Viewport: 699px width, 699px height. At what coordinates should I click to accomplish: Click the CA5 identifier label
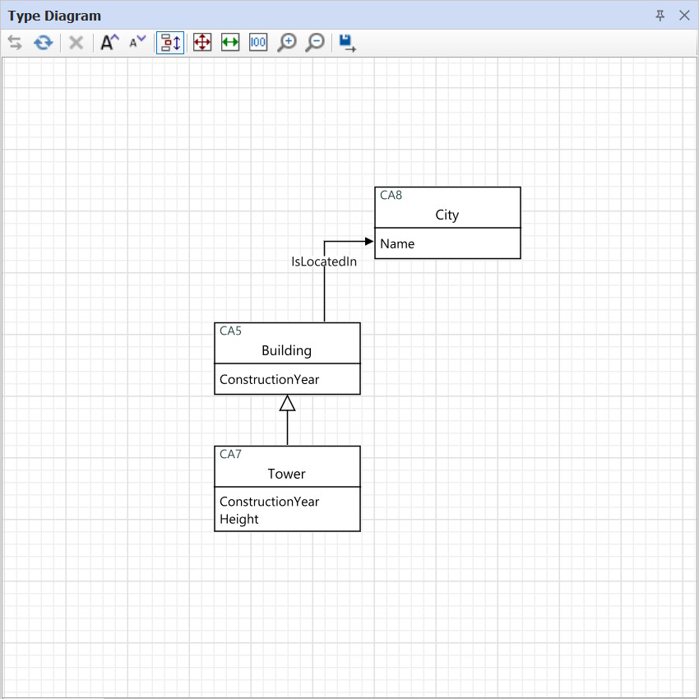230,331
